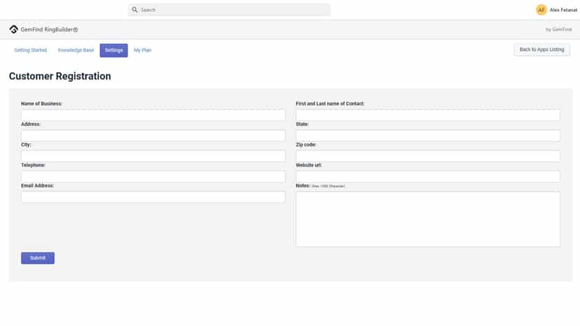Open the Getting Started tab

tap(30, 50)
